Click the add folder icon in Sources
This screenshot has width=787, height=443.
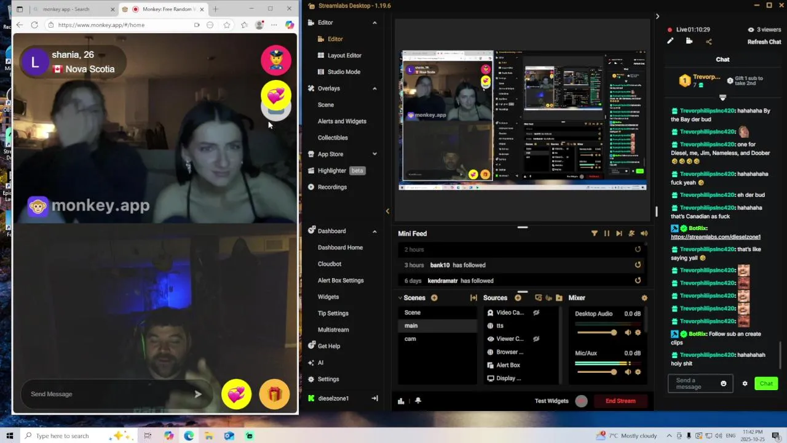pos(559,298)
